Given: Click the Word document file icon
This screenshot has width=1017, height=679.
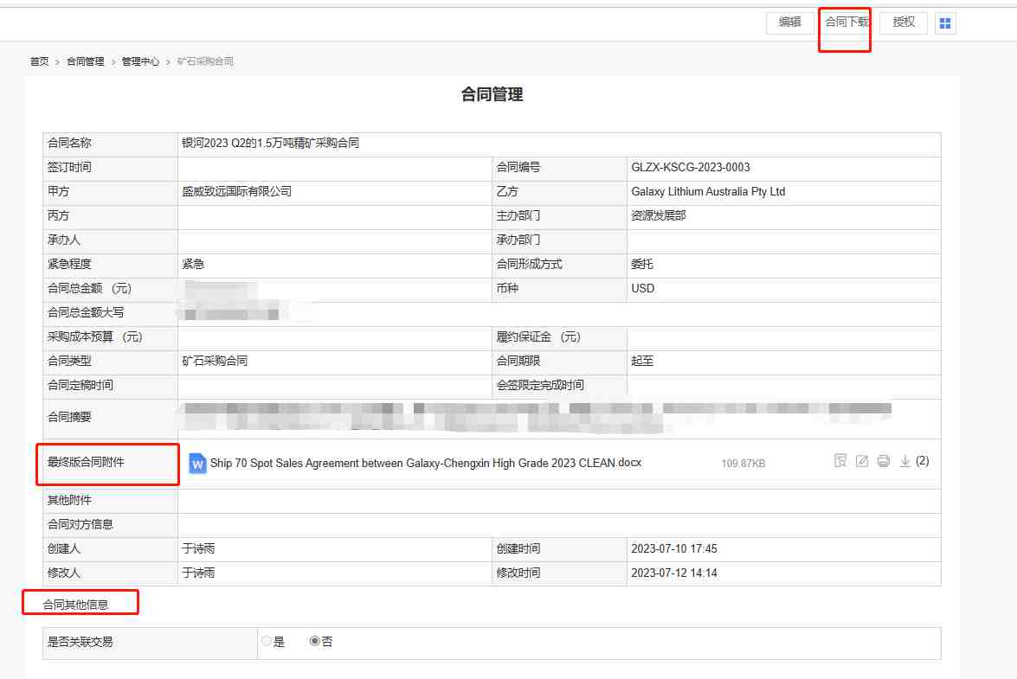Looking at the screenshot, I should (x=197, y=463).
